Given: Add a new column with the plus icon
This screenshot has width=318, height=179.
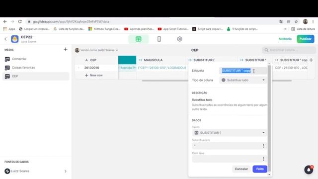Looking at the screenshot, I should (311, 60).
